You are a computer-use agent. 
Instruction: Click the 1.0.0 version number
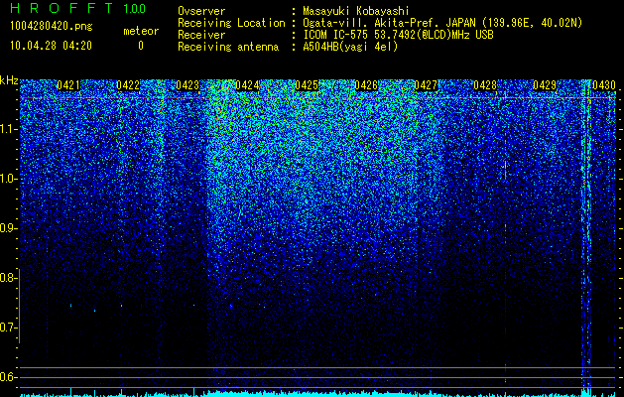(x=135, y=9)
